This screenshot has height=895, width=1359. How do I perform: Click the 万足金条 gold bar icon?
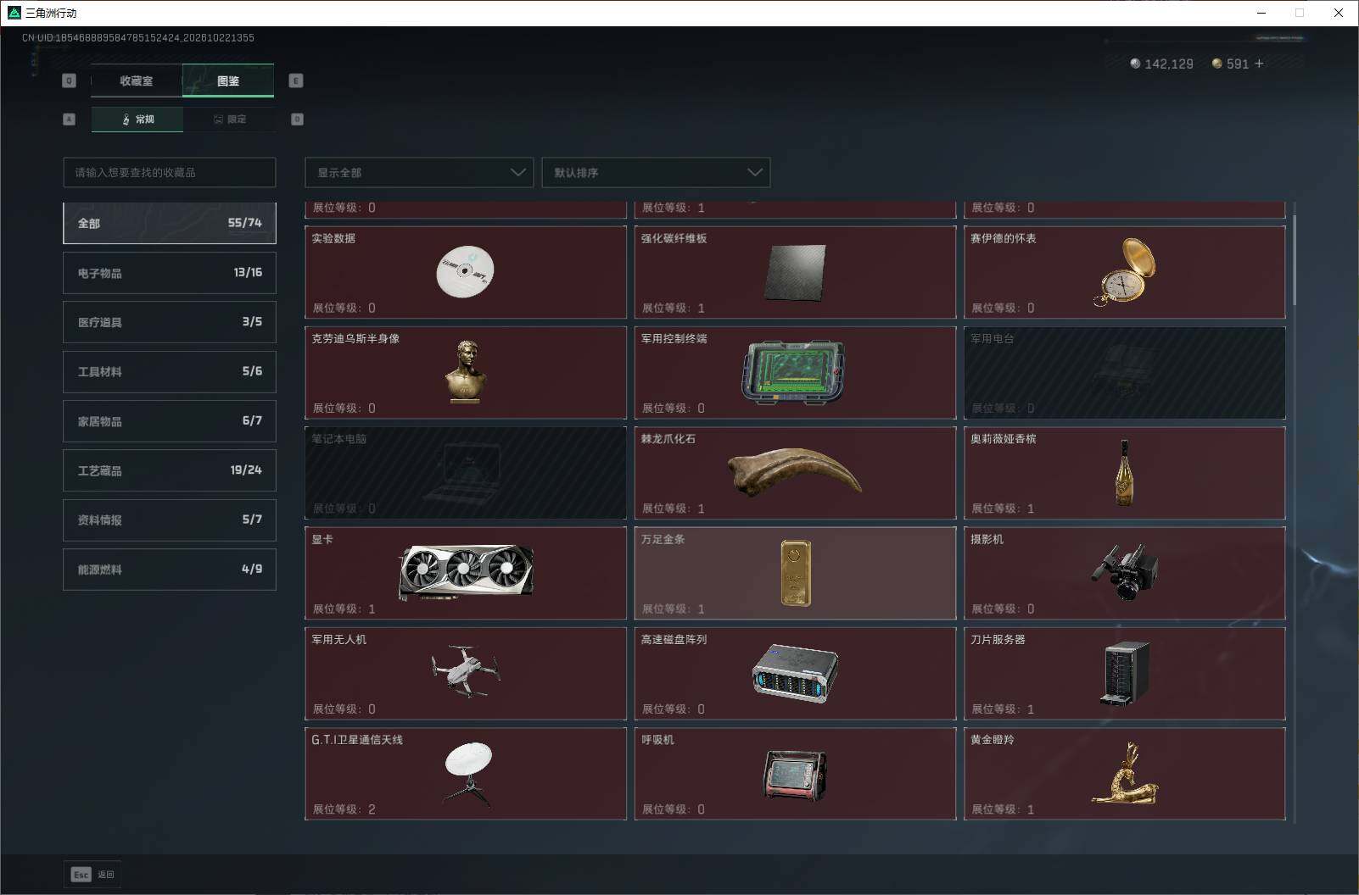point(796,574)
